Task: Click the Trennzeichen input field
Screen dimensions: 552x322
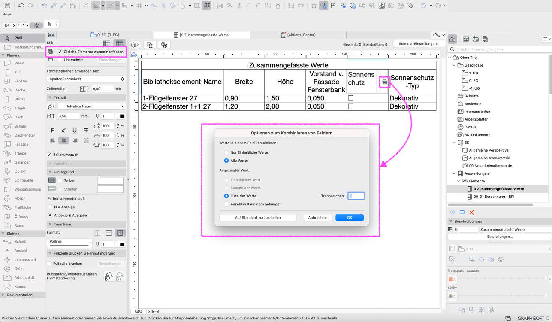Action: [356, 196]
